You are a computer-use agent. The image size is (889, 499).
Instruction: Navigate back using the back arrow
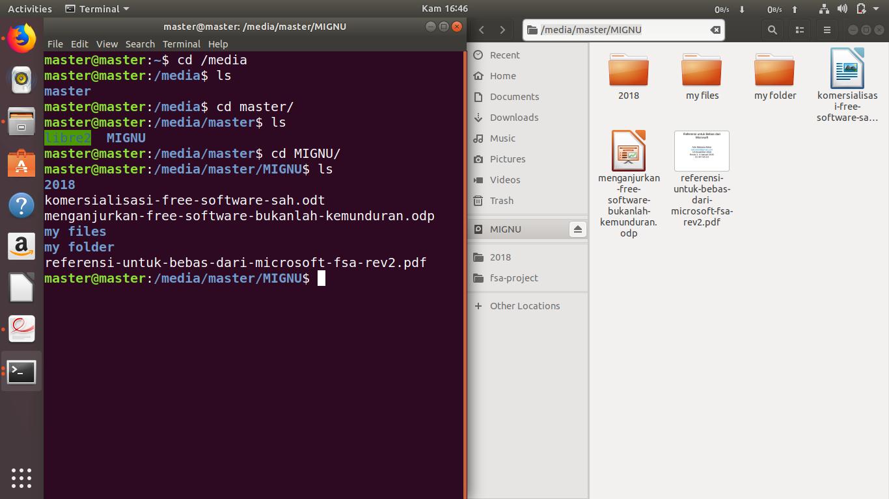[x=481, y=29]
